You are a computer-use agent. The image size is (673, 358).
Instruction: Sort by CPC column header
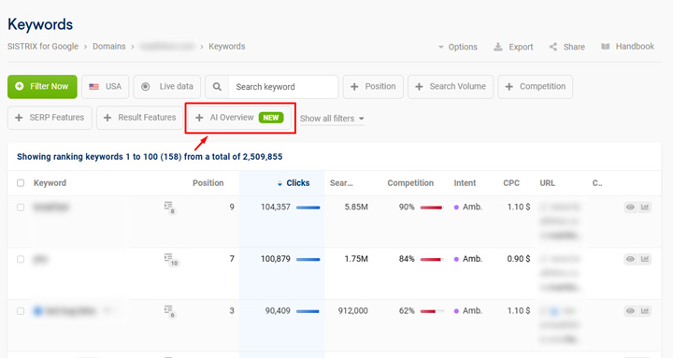pyautogui.click(x=511, y=183)
